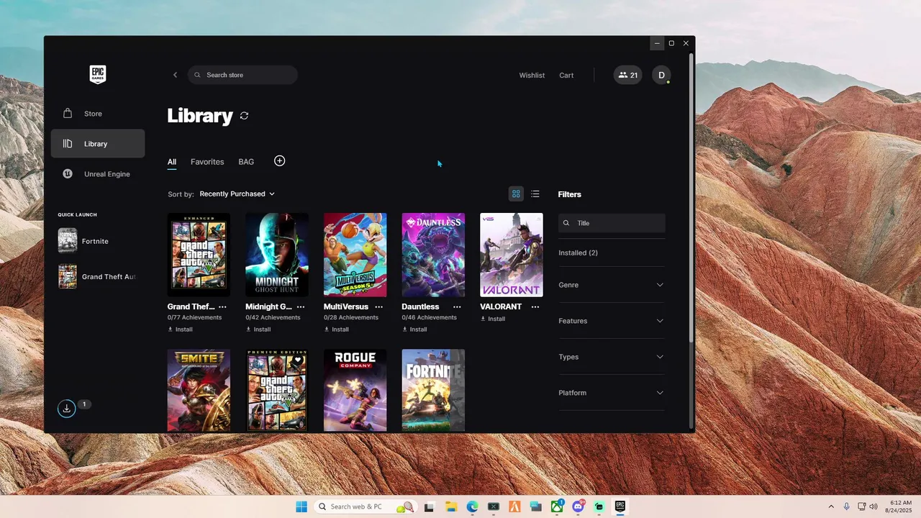Viewport: 921px width, 518px height.
Task: Launch Fortnite from Quick Launch
Action: (x=98, y=241)
